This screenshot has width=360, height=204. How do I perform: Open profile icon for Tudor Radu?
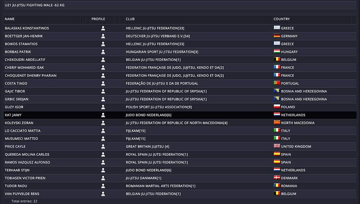(103, 186)
